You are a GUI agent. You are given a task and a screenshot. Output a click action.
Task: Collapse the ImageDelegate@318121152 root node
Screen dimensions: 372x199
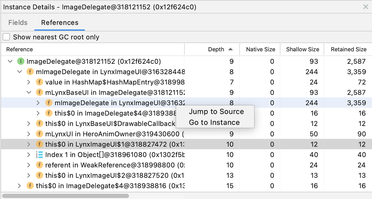point(10,61)
